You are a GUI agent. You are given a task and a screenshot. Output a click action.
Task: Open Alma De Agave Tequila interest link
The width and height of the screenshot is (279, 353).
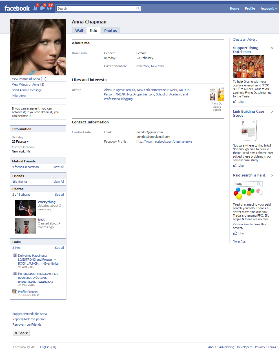(119, 90)
